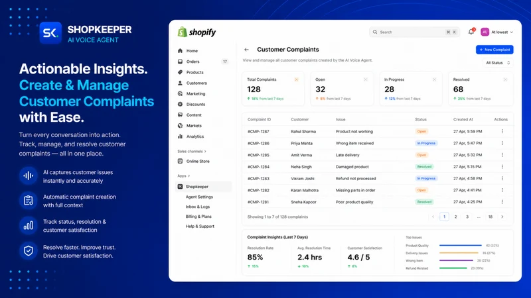Click complaint ID #CMP-1282
531x298 pixels.
pyautogui.click(x=258, y=190)
